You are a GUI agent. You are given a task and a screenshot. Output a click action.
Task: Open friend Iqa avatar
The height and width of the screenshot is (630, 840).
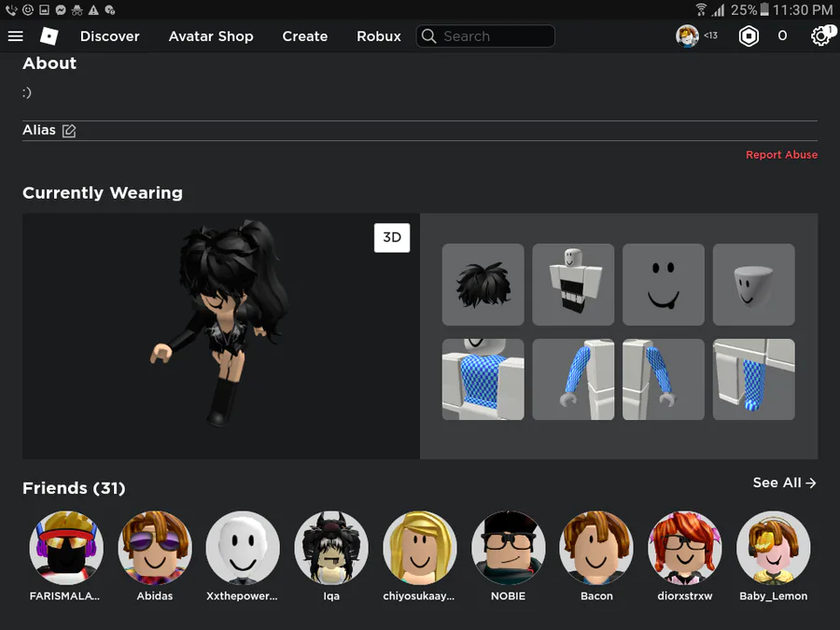click(331, 548)
